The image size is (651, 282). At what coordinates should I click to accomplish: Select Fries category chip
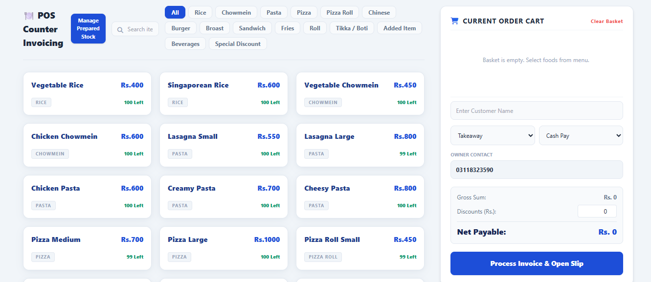coord(288,28)
